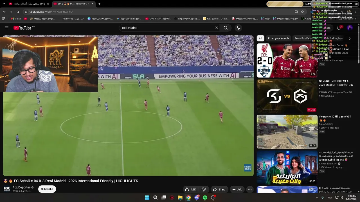
Task: Close the first browser tab
Action: (48, 4)
